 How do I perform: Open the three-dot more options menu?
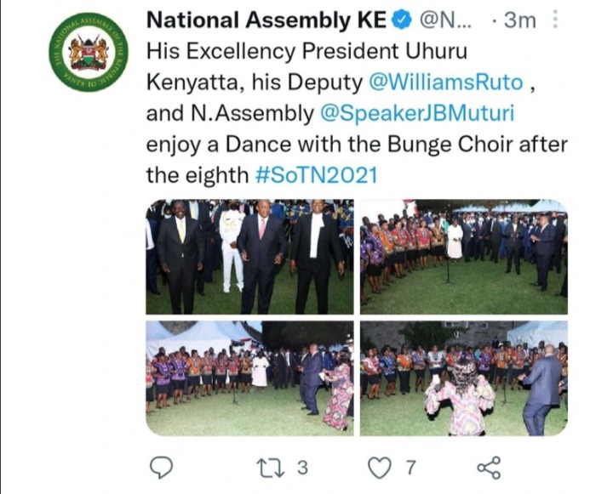coord(554,20)
